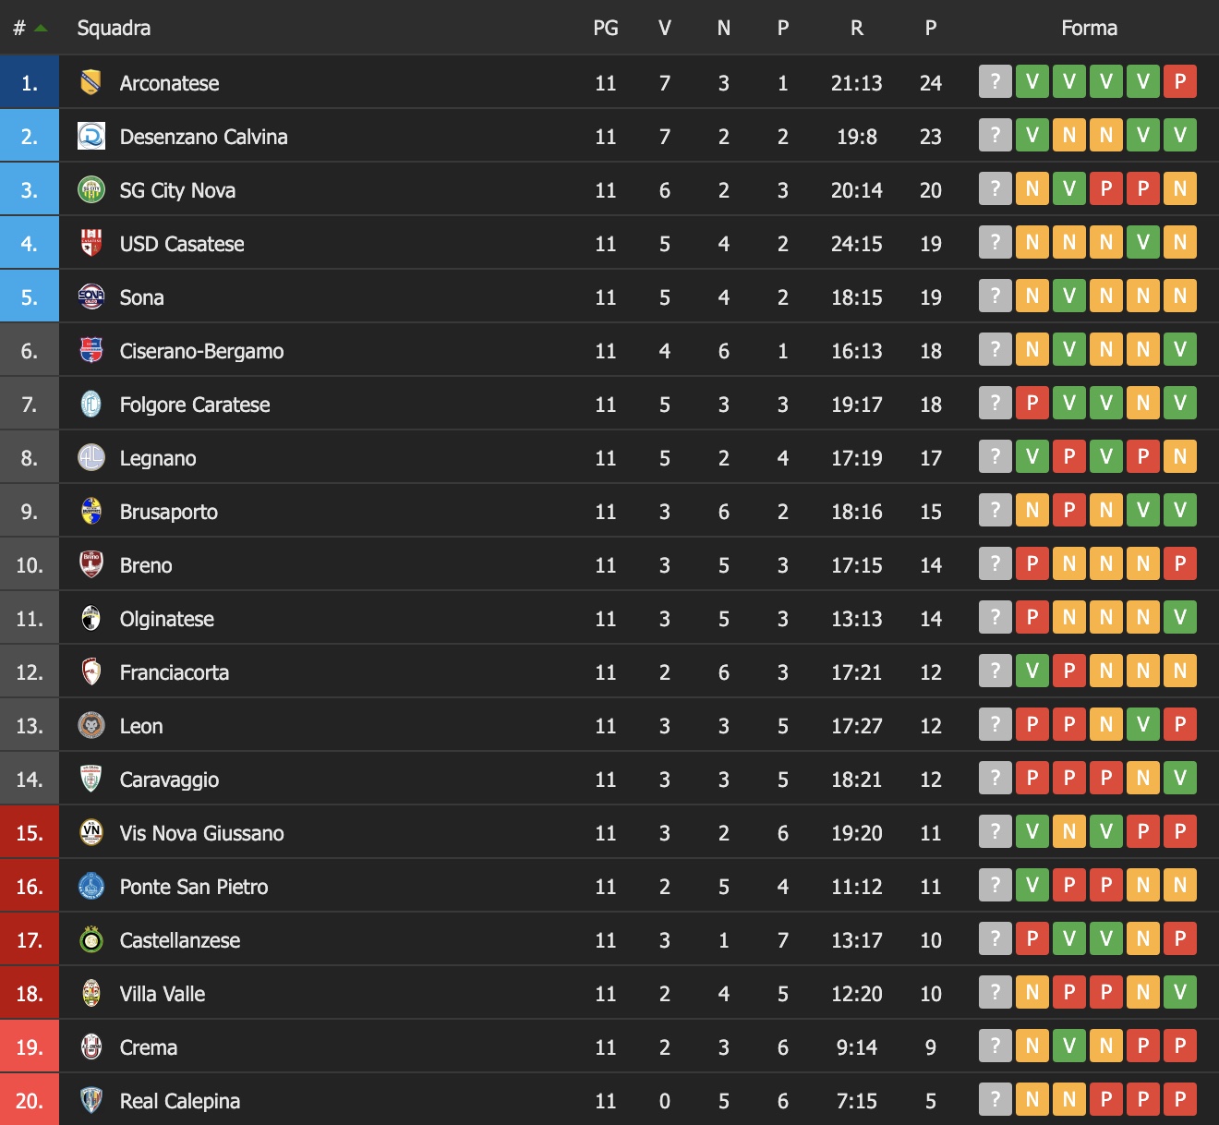
Task: Open the Ciserano-Bergamo team link
Action: click(x=201, y=351)
